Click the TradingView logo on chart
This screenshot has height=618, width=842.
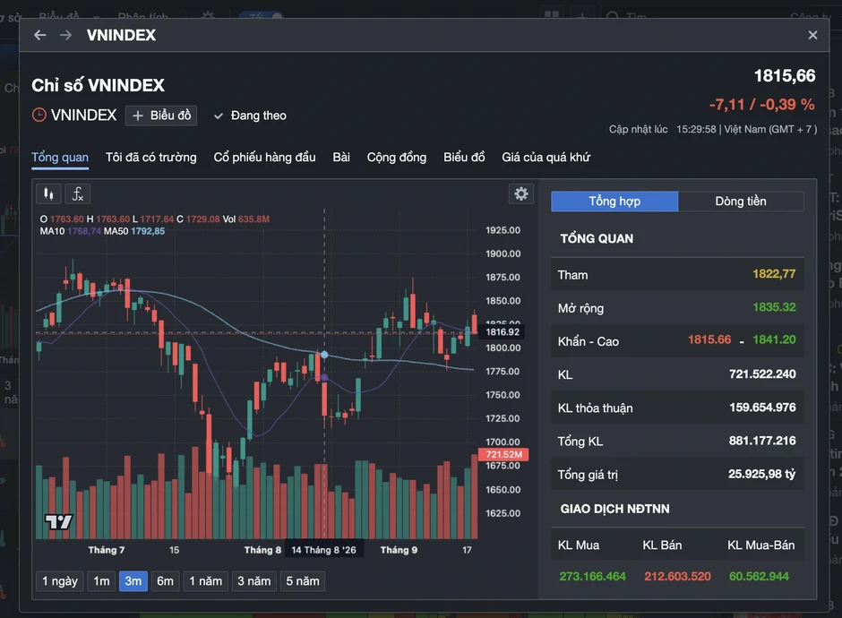[x=58, y=521]
